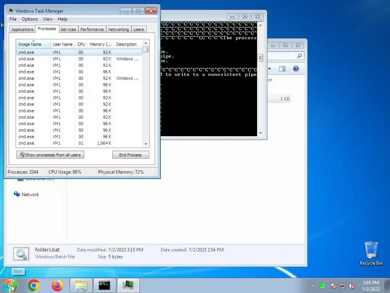Switch to Command Prompt taskbar icon
The image size is (390, 293).
click(104, 285)
